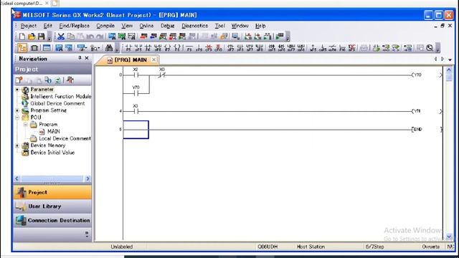Toggle the Navigation window icon in toolbar
This screenshot has width=459, height=258.
click(22, 48)
